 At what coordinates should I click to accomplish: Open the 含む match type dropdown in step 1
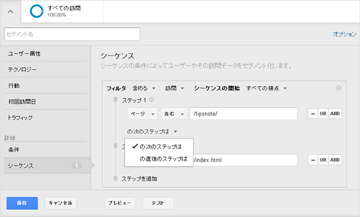[x=174, y=114]
